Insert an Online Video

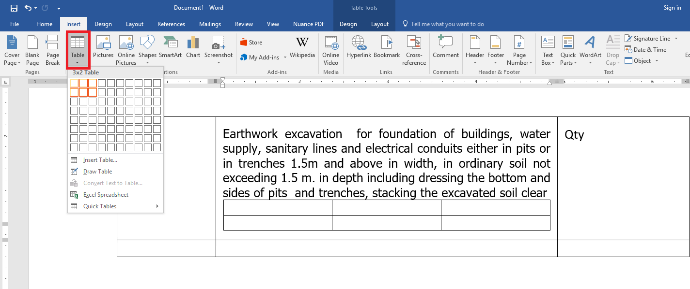[x=330, y=50]
